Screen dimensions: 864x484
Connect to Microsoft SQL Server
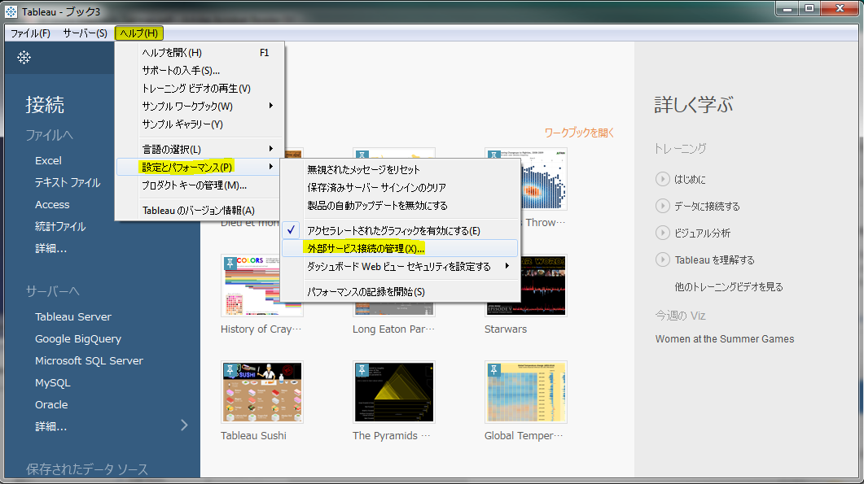pyautogui.click(x=90, y=360)
